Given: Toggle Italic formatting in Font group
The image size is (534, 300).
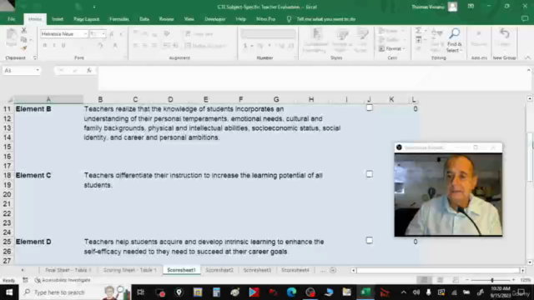Looking at the screenshot, I should (x=53, y=45).
